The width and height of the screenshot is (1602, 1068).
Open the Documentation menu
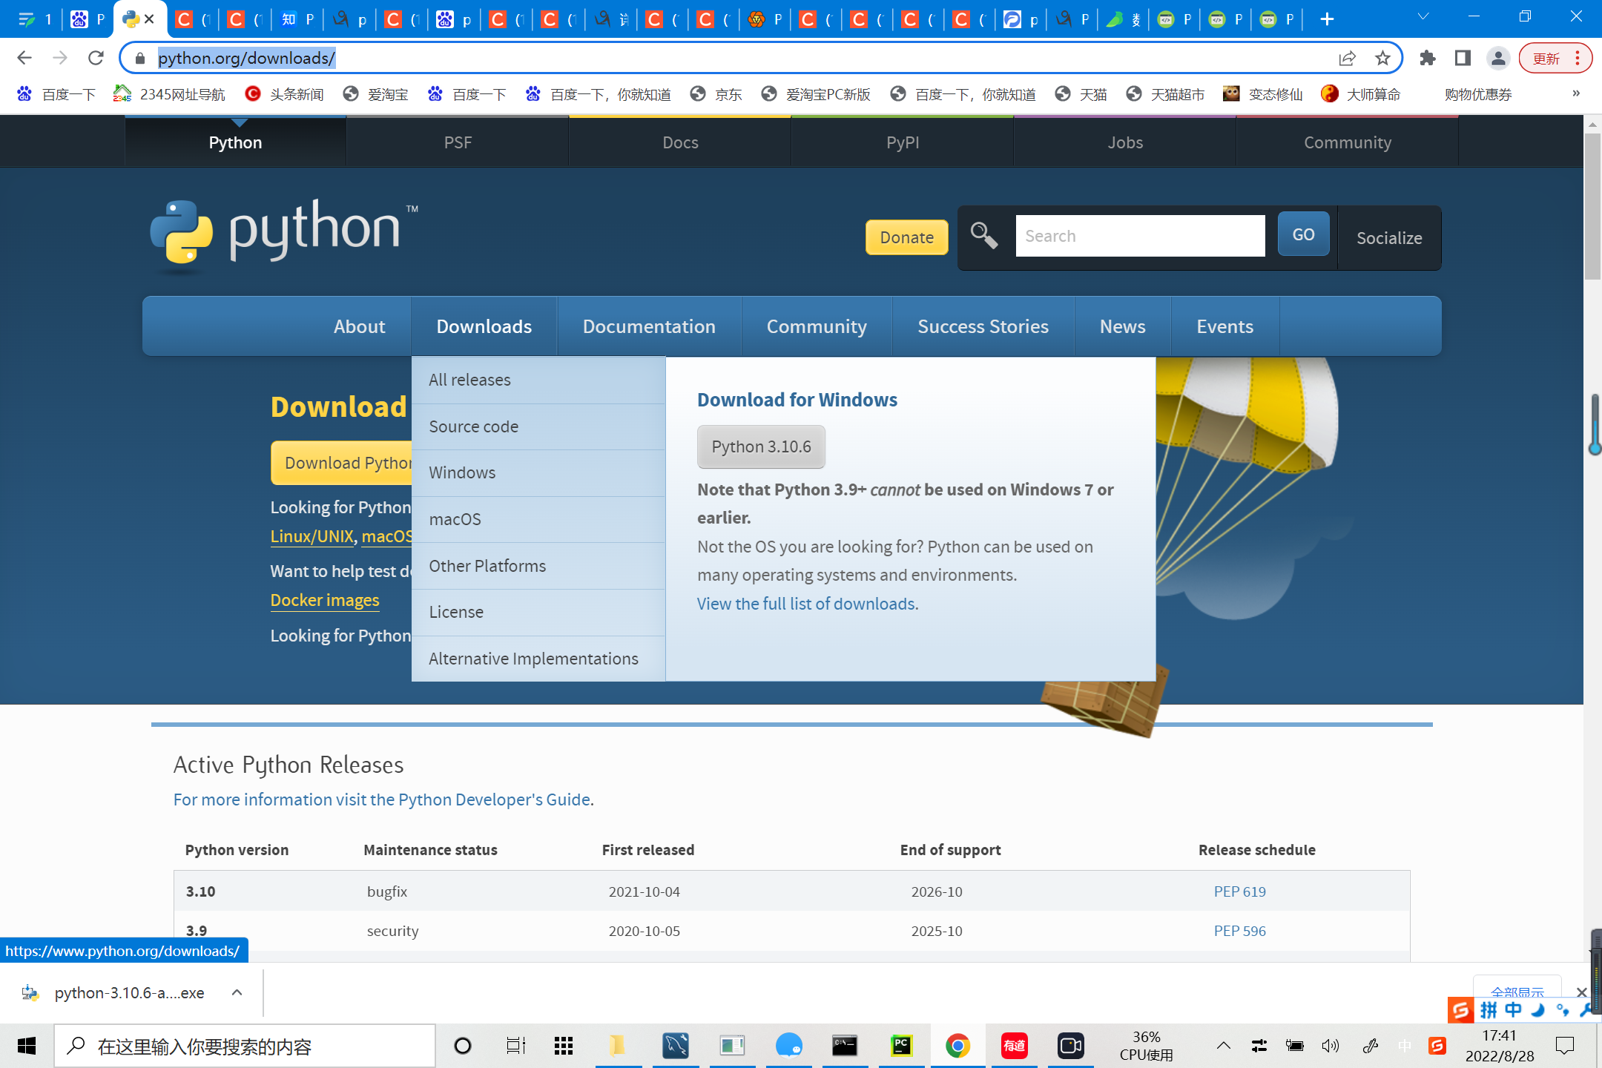click(649, 326)
